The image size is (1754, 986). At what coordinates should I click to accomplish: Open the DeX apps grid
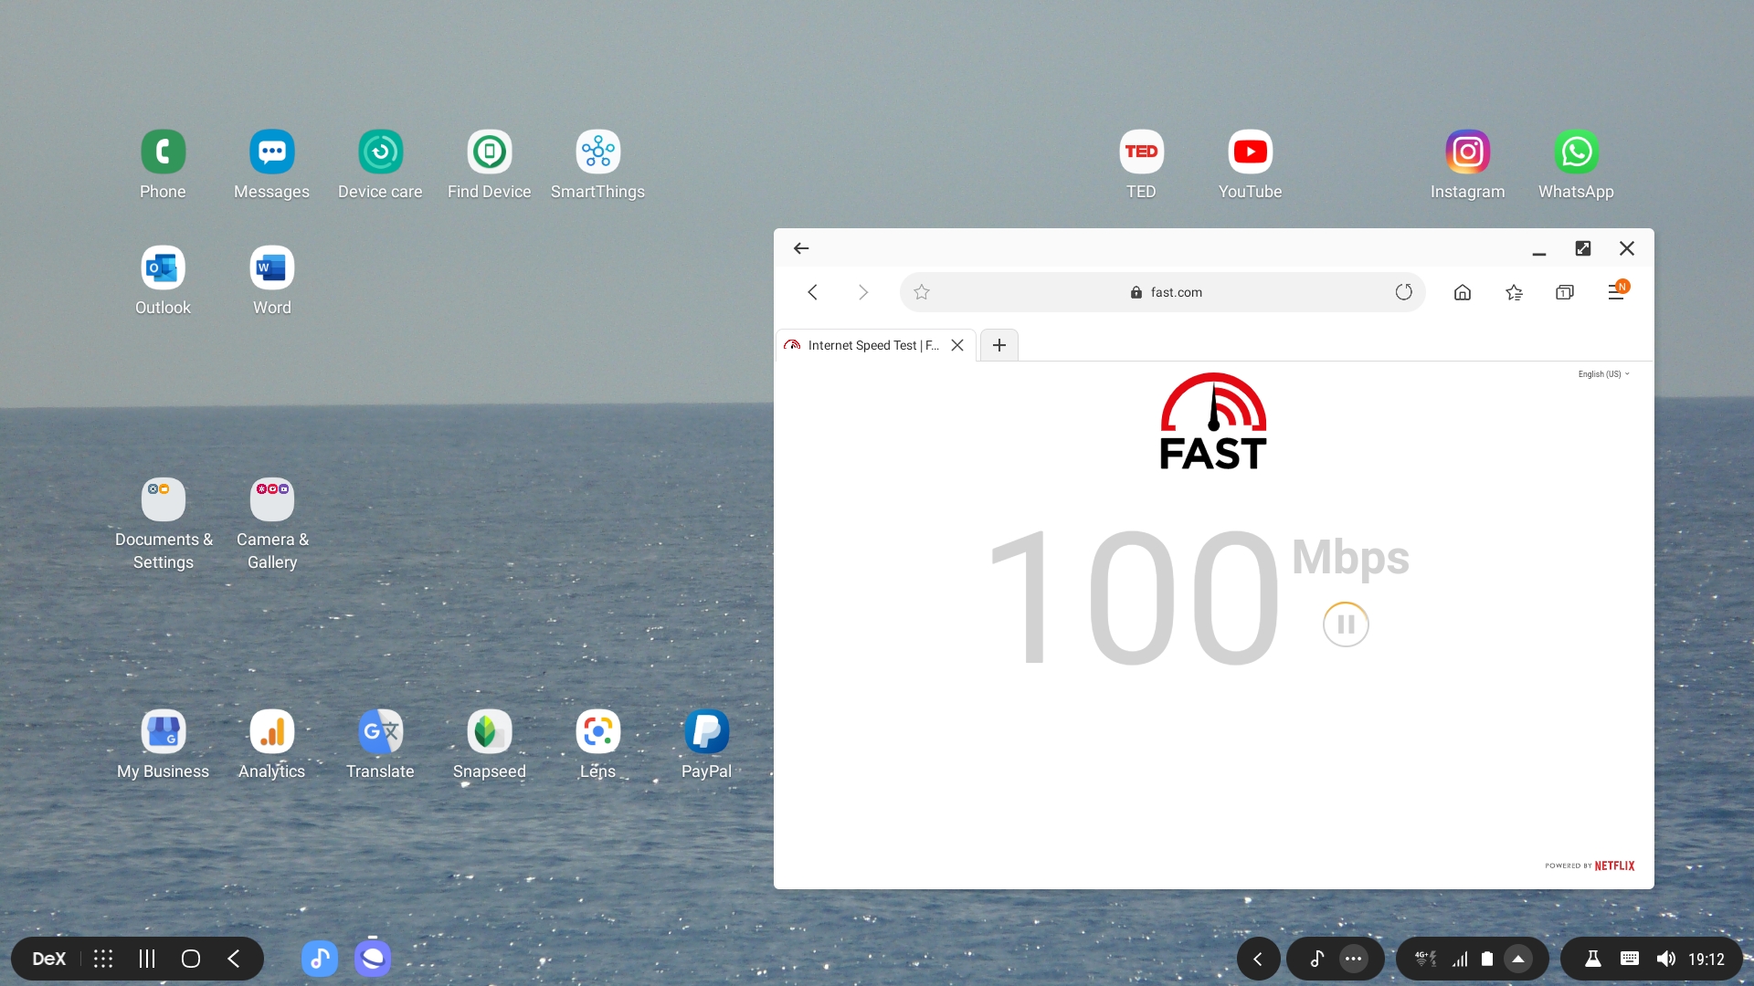[x=103, y=959]
